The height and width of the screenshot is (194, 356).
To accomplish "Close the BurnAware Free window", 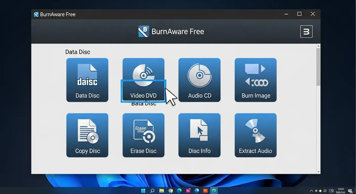I will (x=313, y=14).
